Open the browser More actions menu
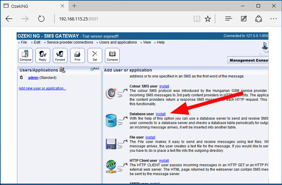The image size is (282, 185). (x=273, y=19)
